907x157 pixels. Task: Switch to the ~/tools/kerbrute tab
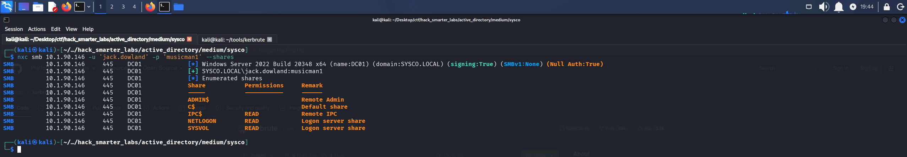click(x=233, y=39)
